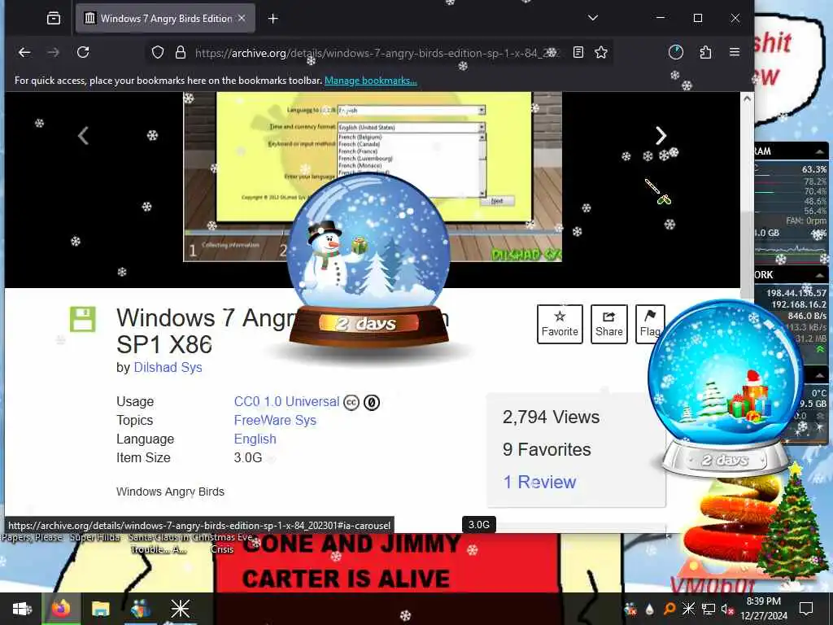Screen dimensions: 833x625
Task: Open the Firefox View tab-list icon
Action: tap(54, 19)
